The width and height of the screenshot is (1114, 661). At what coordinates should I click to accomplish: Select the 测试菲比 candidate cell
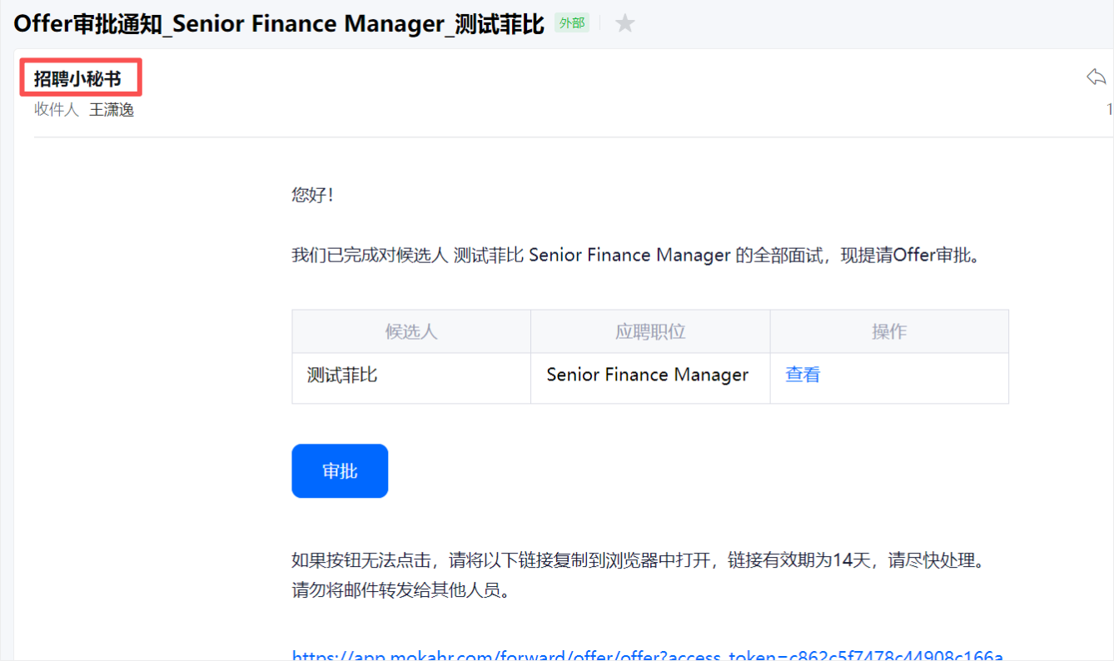[x=342, y=375]
